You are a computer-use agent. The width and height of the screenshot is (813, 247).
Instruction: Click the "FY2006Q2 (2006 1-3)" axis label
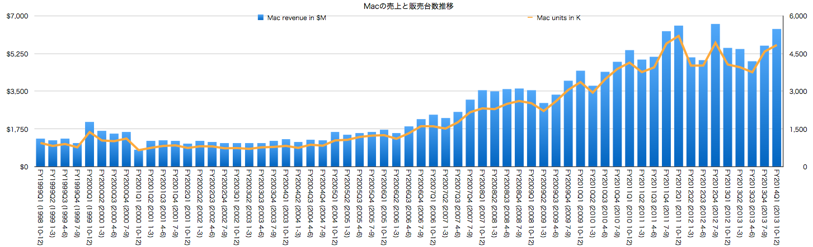397,202
